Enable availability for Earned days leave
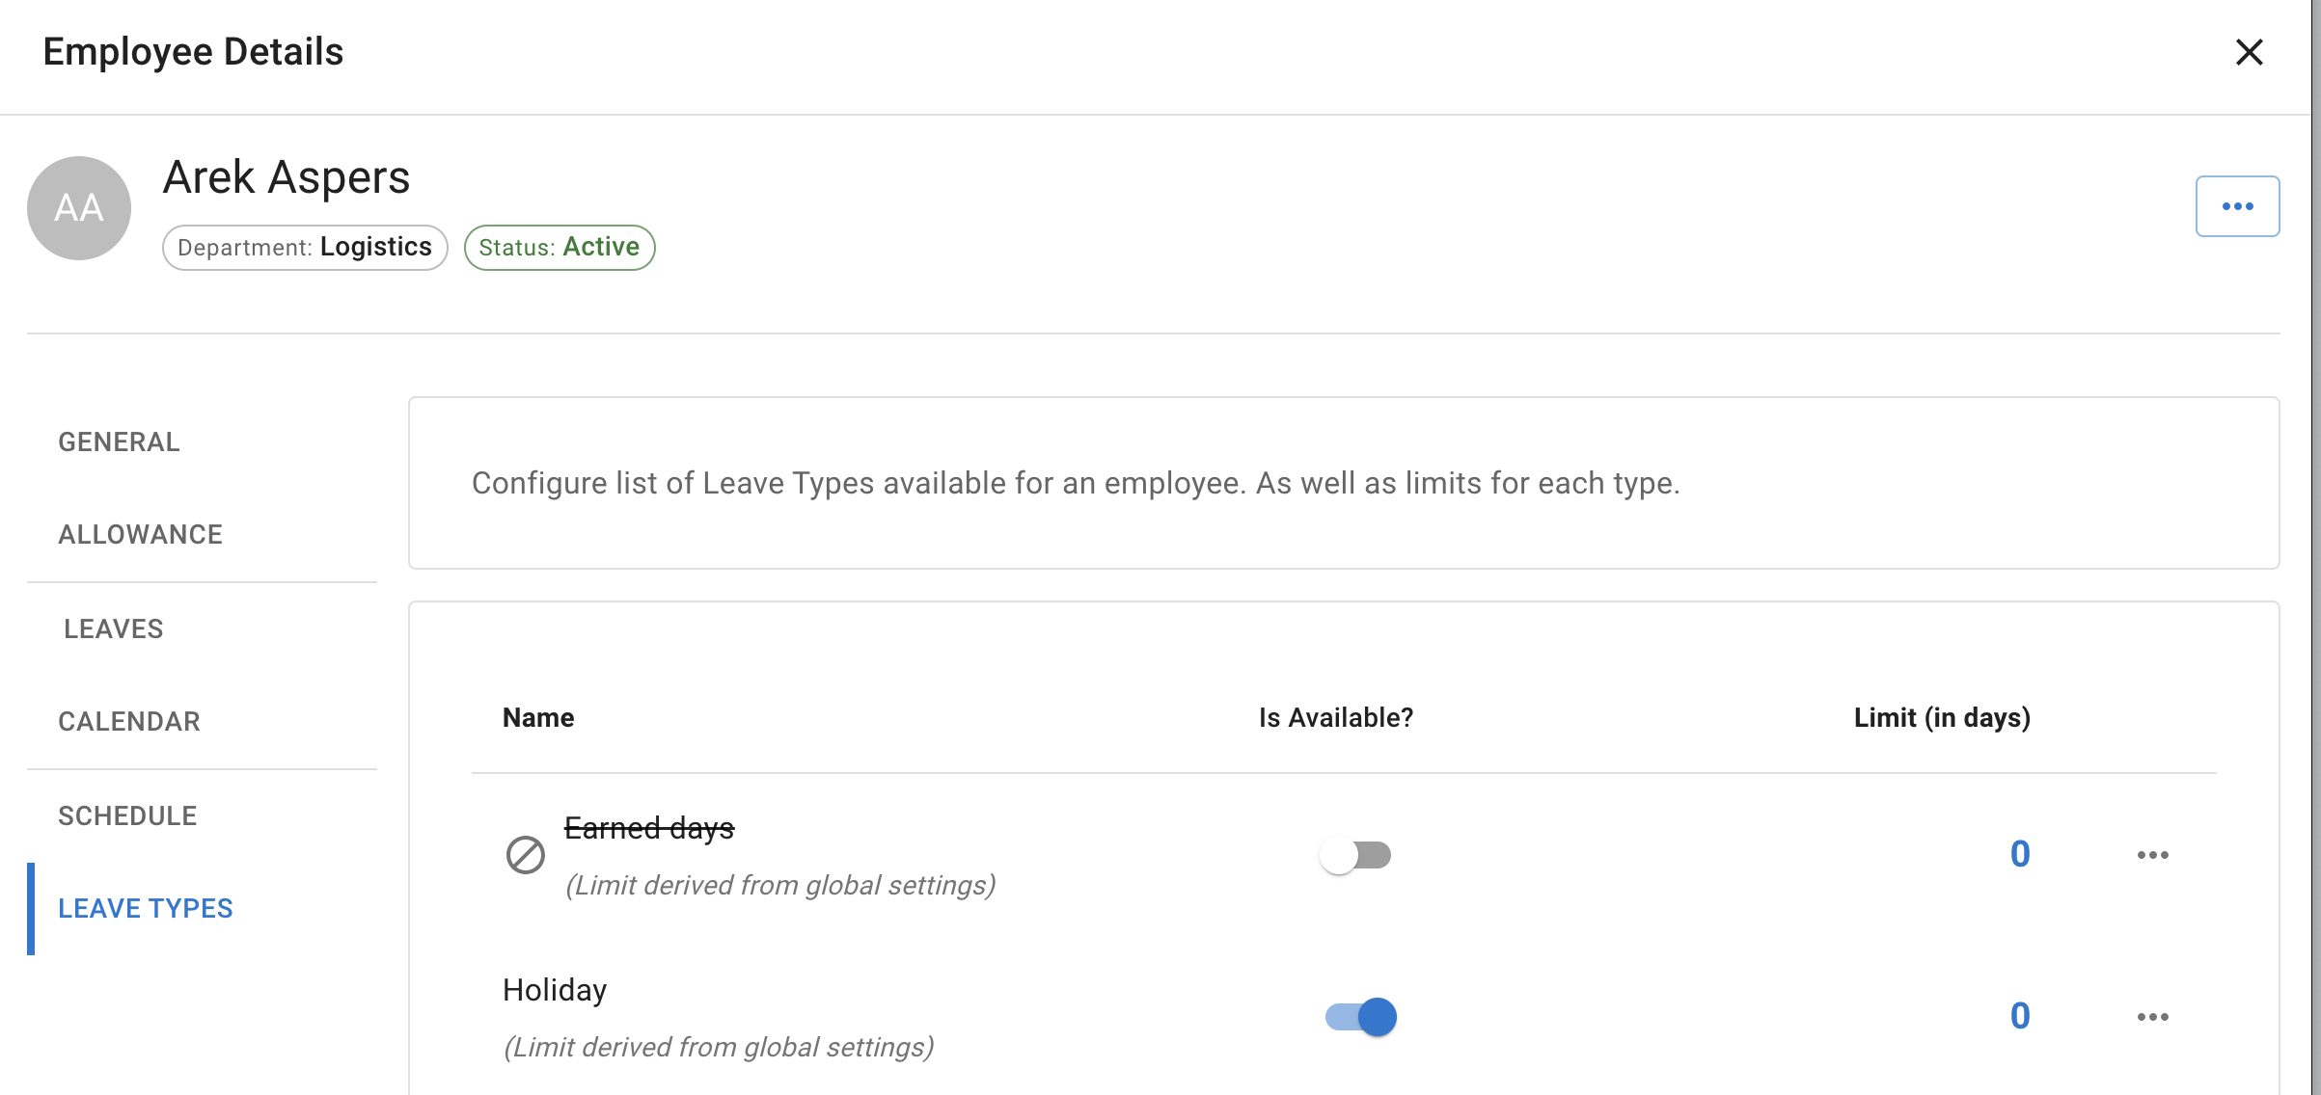 (1356, 854)
